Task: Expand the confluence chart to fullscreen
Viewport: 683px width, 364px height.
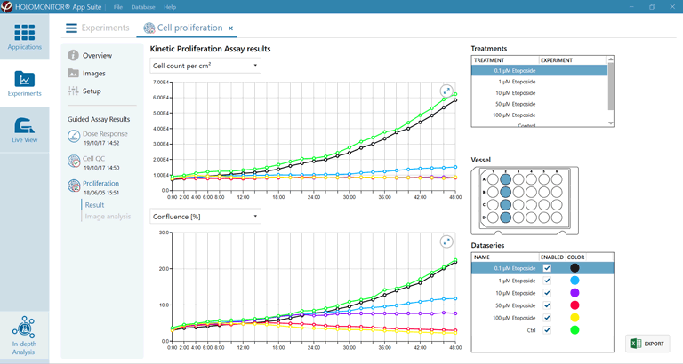Action: click(447, 241)
